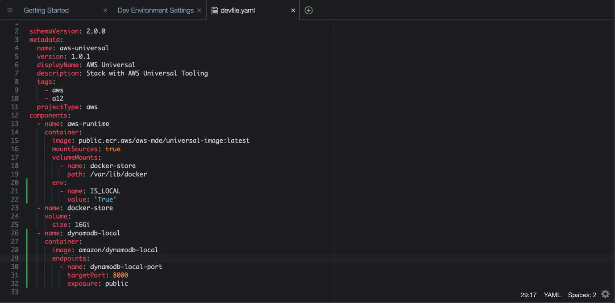Viewport: 615px width, 303px height.
Task: Click line number 15 in the gutter
Action: (x=15, y=140)
